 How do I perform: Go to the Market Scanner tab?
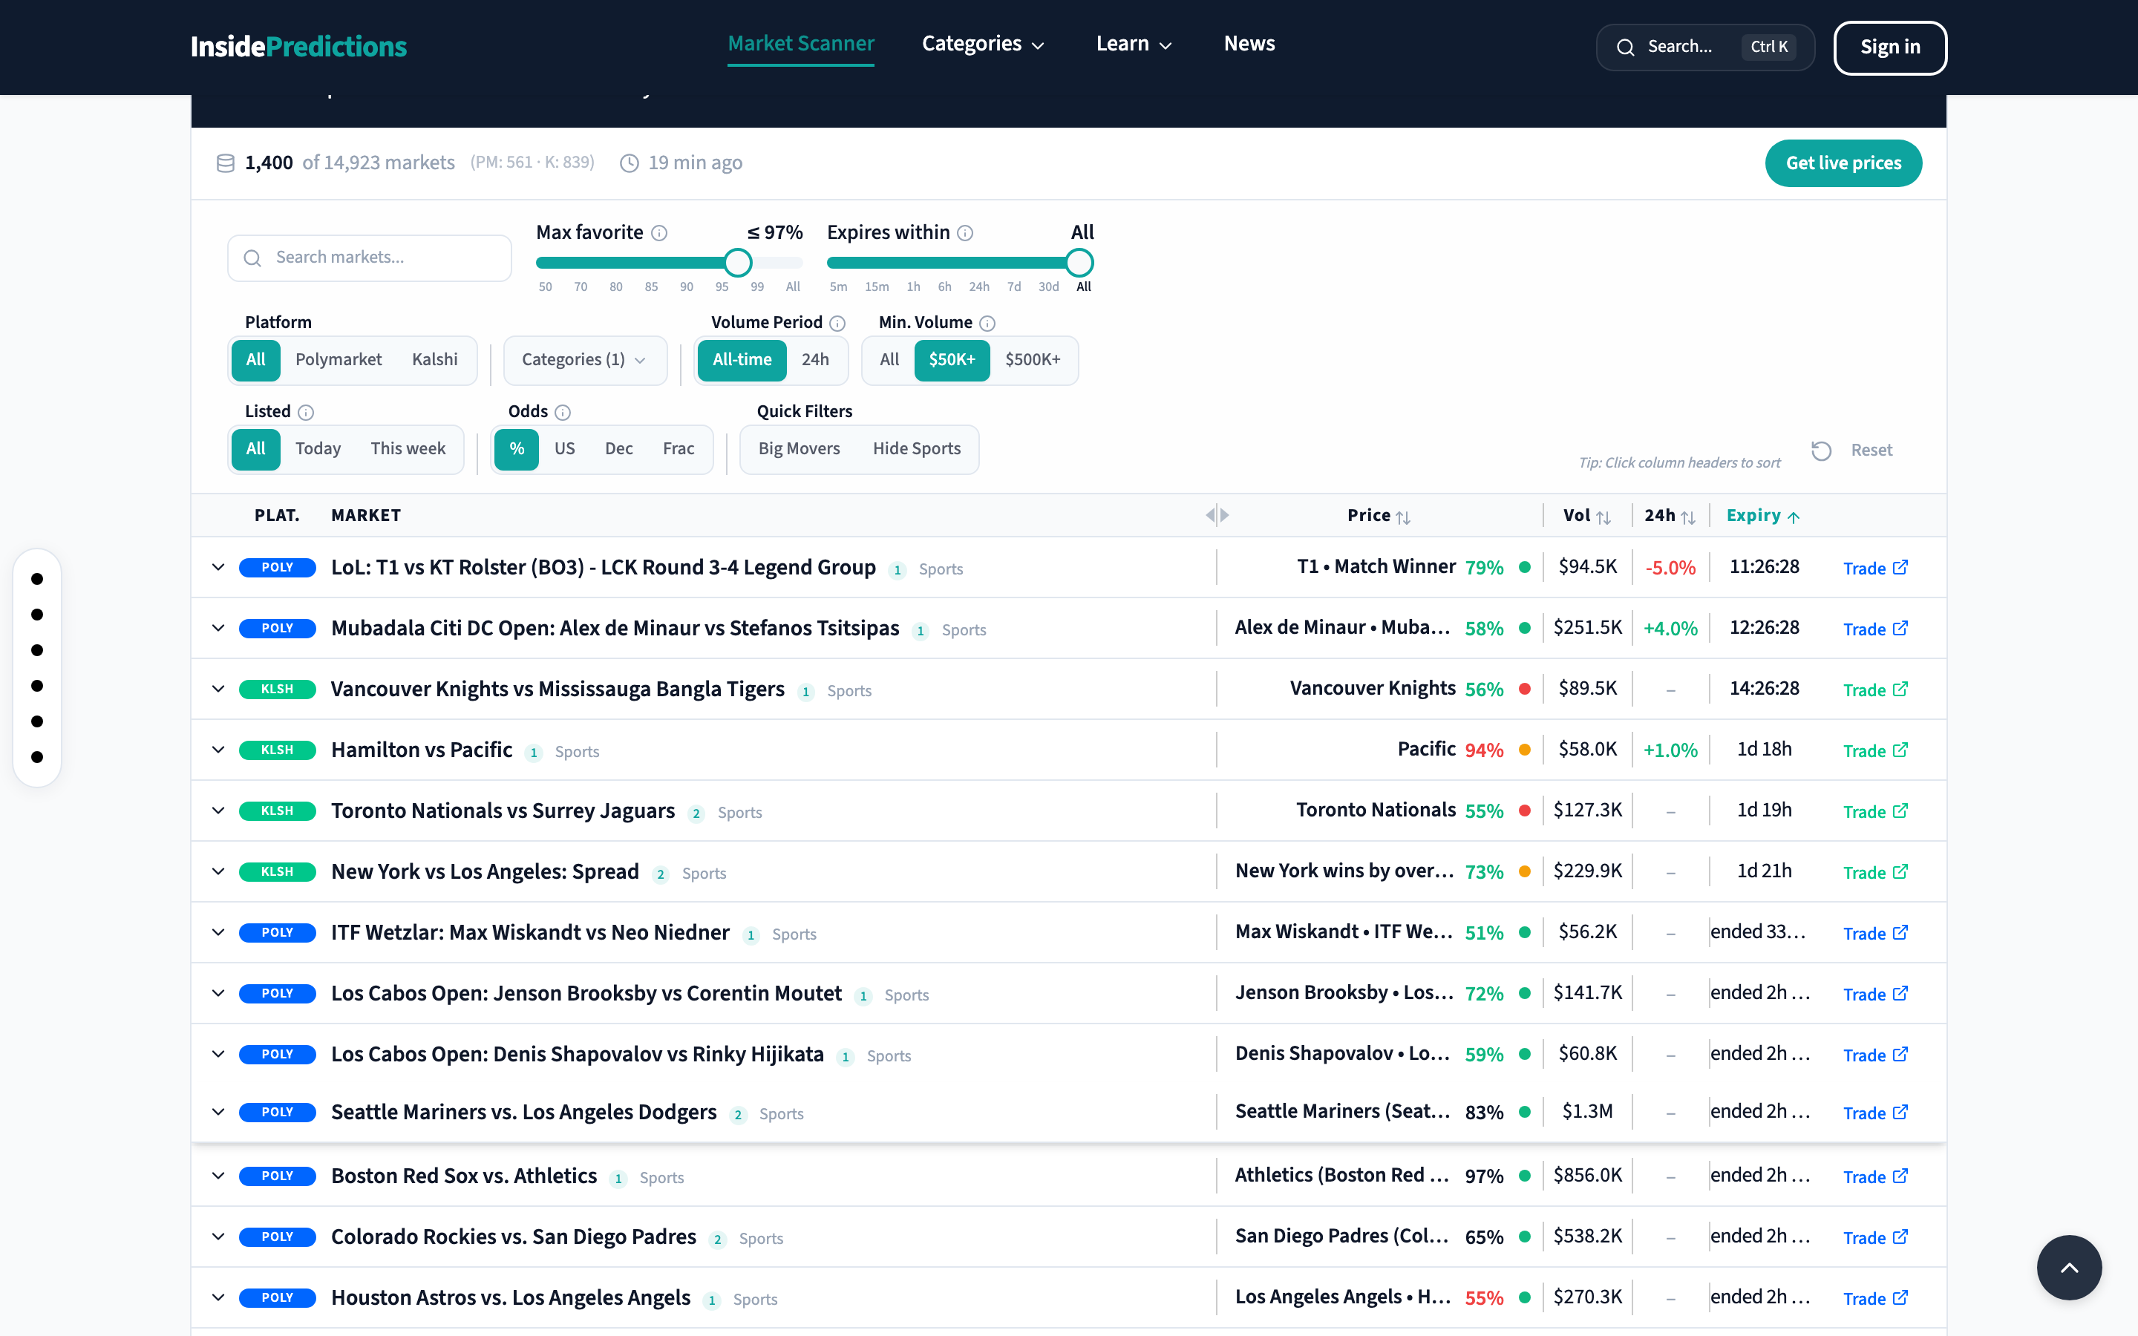coord(800,45)
